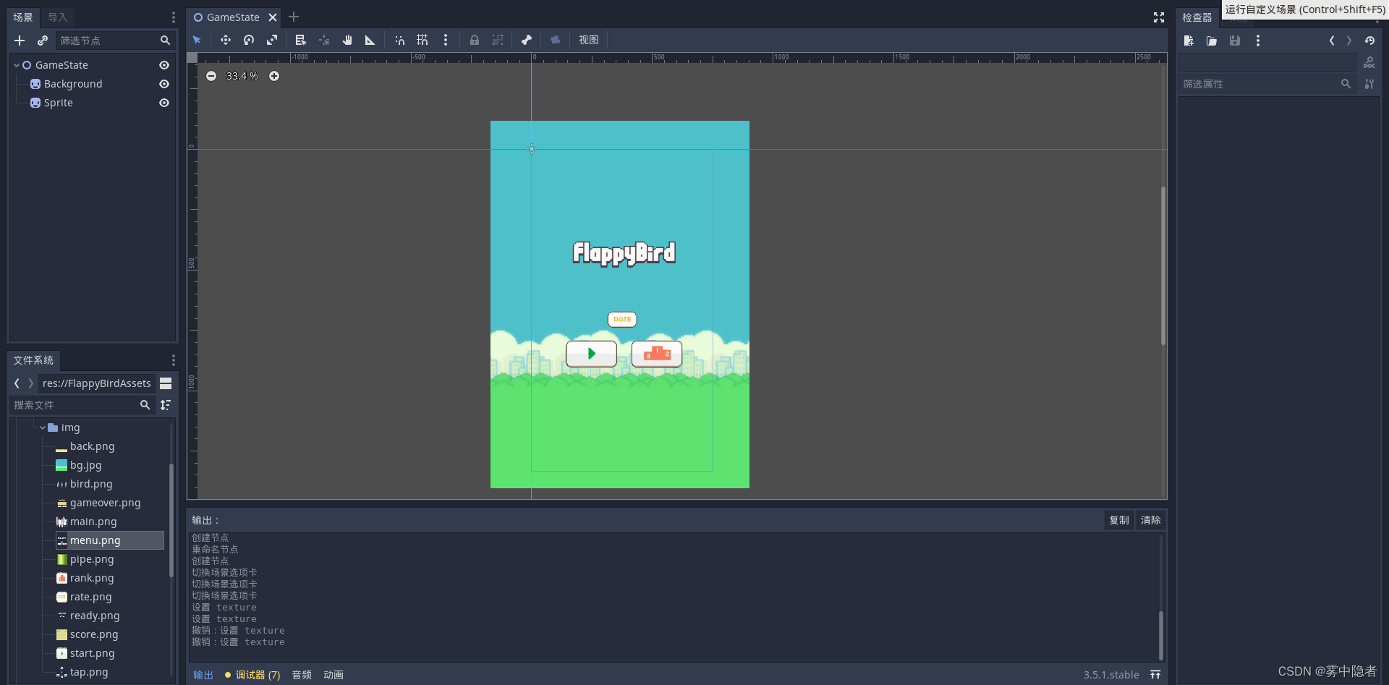This screenshot has height=685, width=1389.
Task: Open the 调试器 (7) debugger panel
Action: [x=252, y=675]
